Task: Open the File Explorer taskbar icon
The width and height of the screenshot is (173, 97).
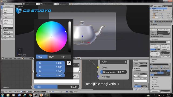Action: point(8,95)
